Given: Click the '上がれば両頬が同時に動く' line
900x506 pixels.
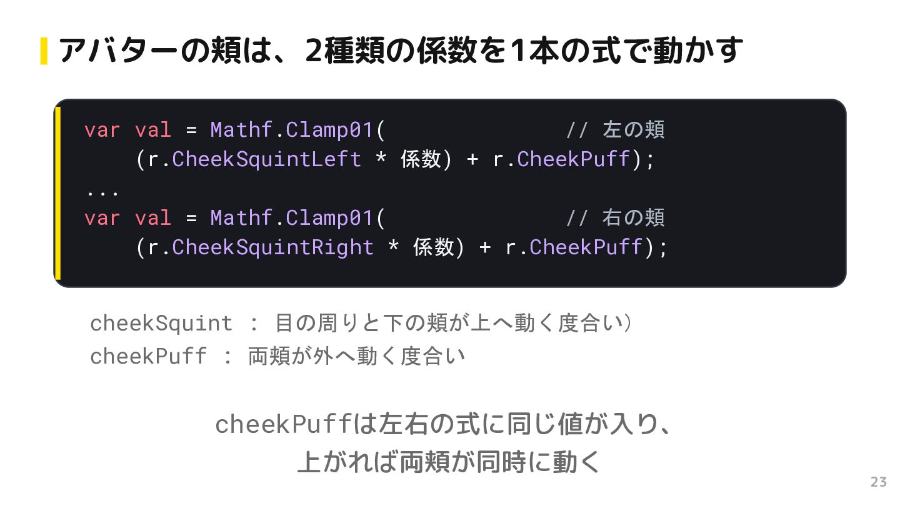Looking at the screenshot, I should [449, 462].
